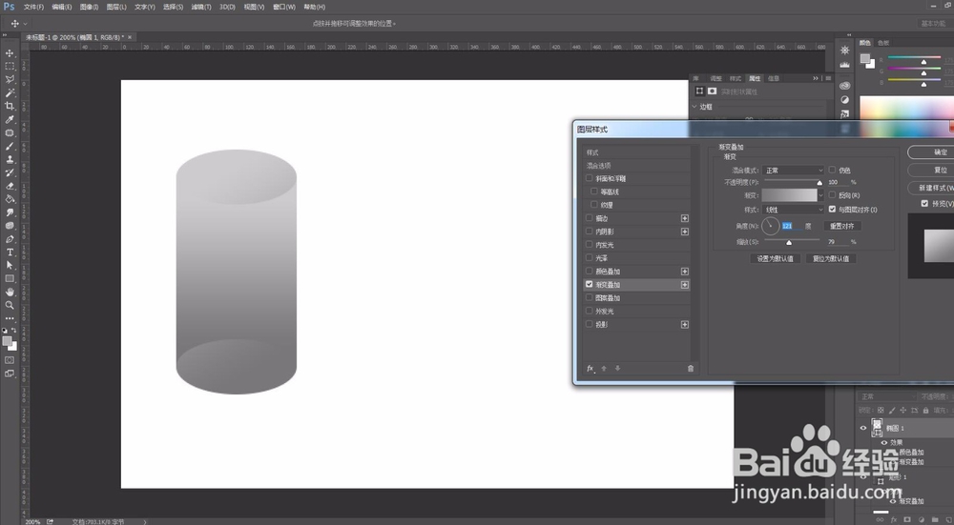The height and width of the screenshot is (525, 954).
Task: Click the 重置对齐 reset alignment button
Action: pos(842,226)
